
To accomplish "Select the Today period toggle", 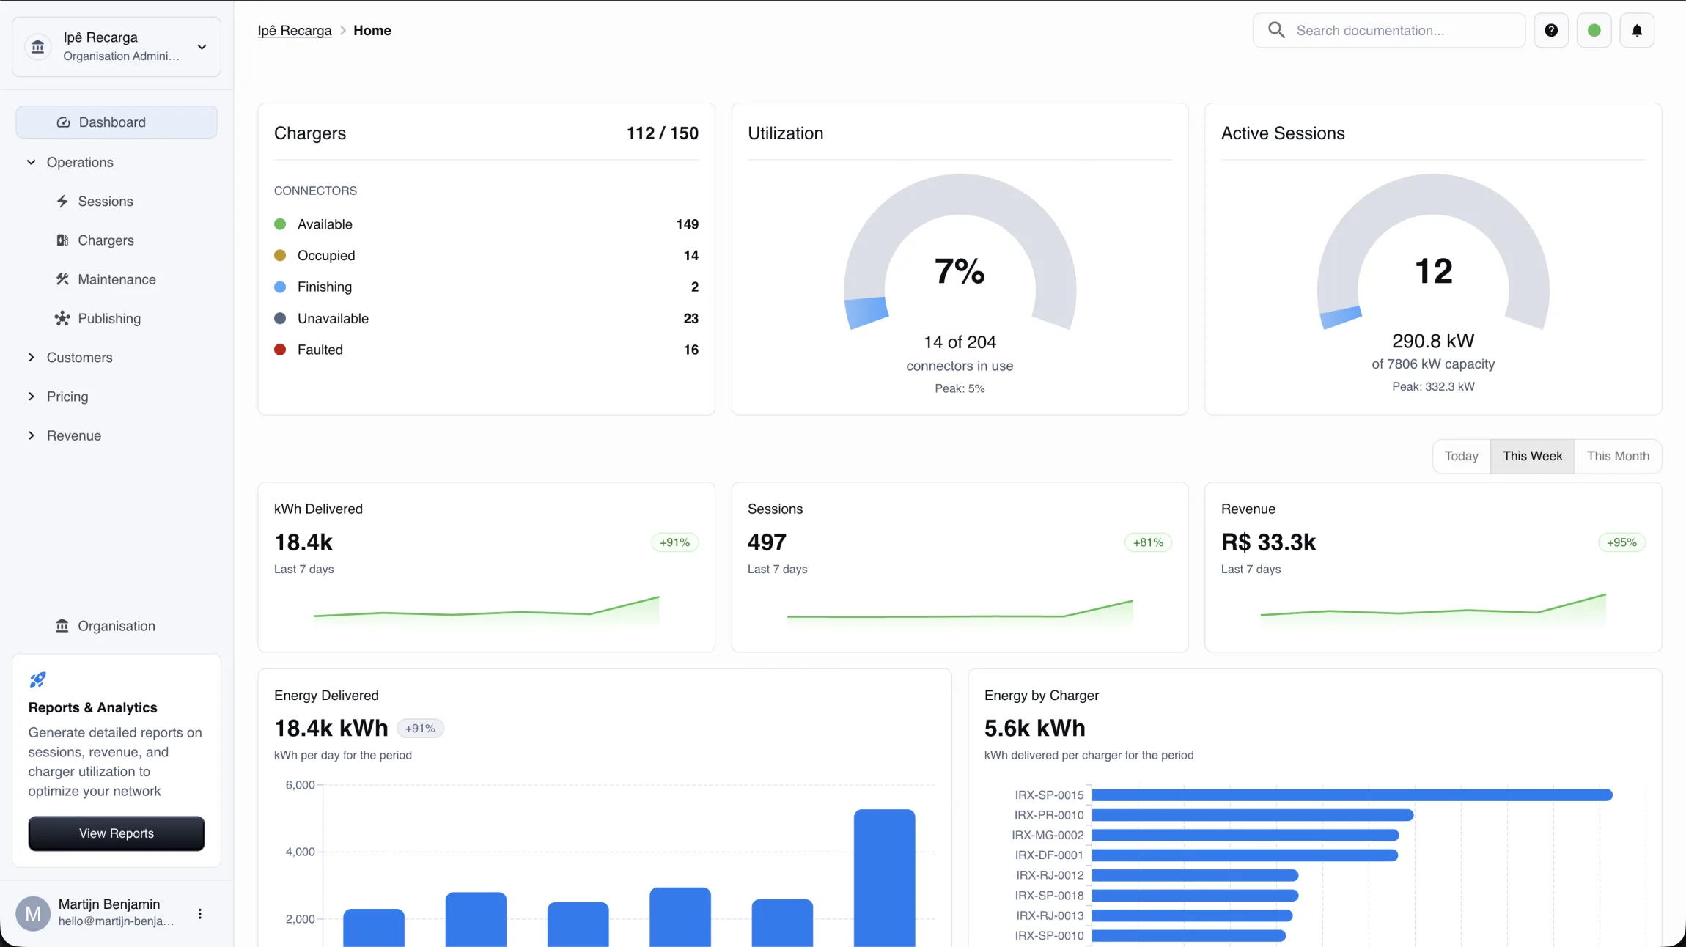I will click(x=1461, y=456).
